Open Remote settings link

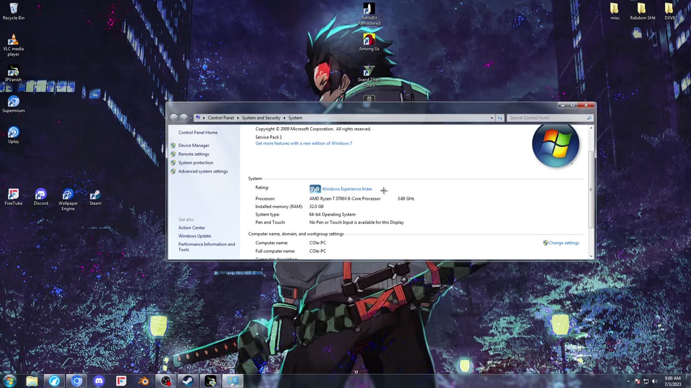pos(194,154)
